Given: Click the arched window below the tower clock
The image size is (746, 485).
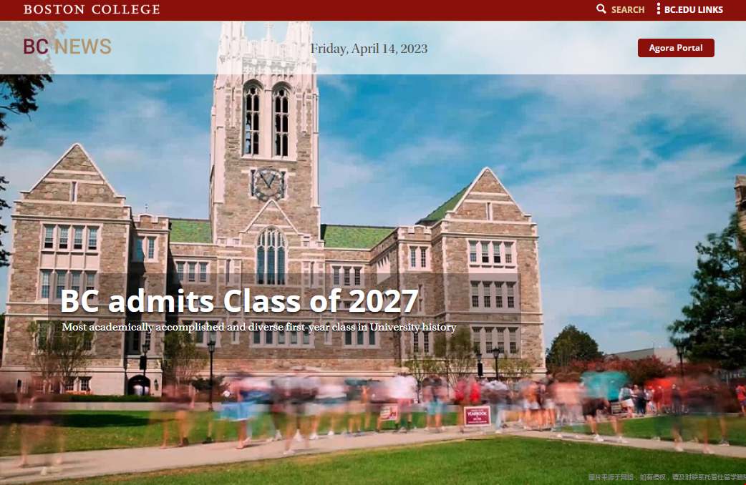Looking at the screenshot, I should tap(271, 255).
